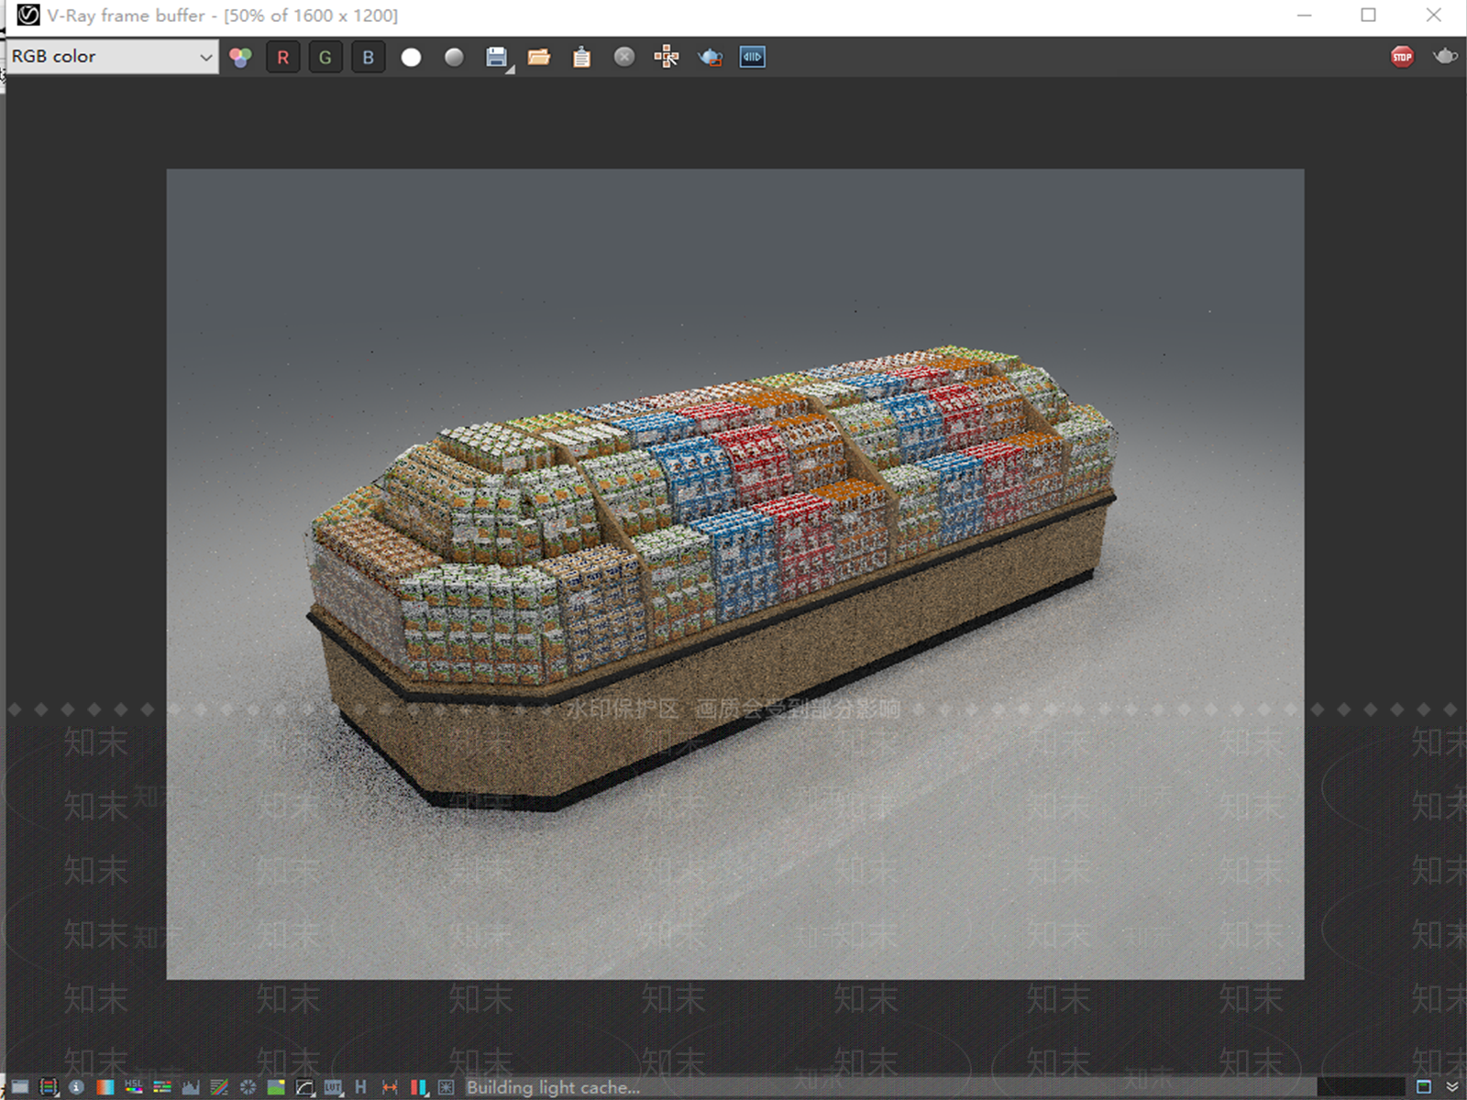The image size is (1467, 1100).
Task: Toggle LUT correction icon
Action: click(334, 1087)
